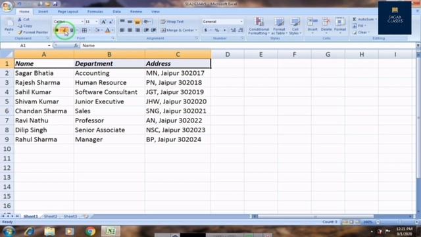This screenshot has height=237, width=421.
Task: Click Save icon in Quick Access toolbar
Action: 55,4
